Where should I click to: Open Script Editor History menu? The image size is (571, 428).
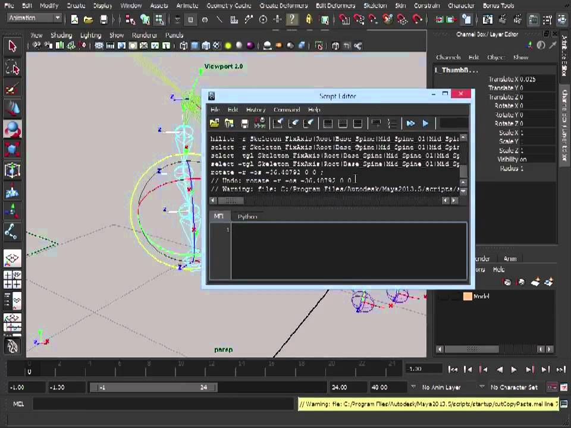pyautogui.click(x=256, y=109)
